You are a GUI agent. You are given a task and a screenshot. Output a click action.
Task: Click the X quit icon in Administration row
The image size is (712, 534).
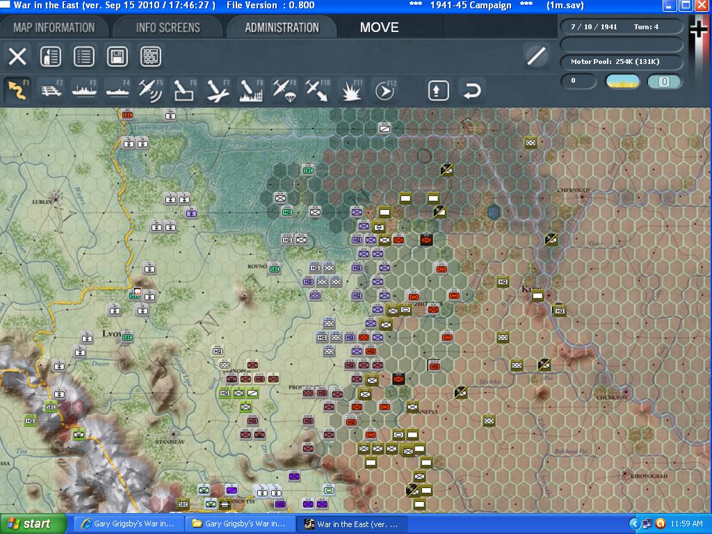click(17, 57)
